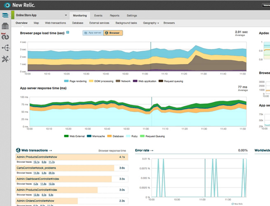Viewport: 270px width, 206px height.
Task: Open Admin::OrdersController#show transaction row
Action: tap(72, 201)
